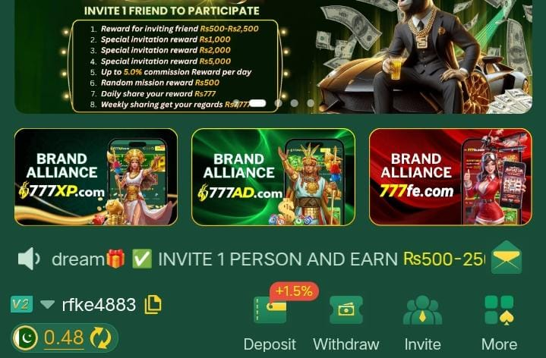
Task: Open the 777fe.com Brand Alliance banner
Action: (450, 177)
